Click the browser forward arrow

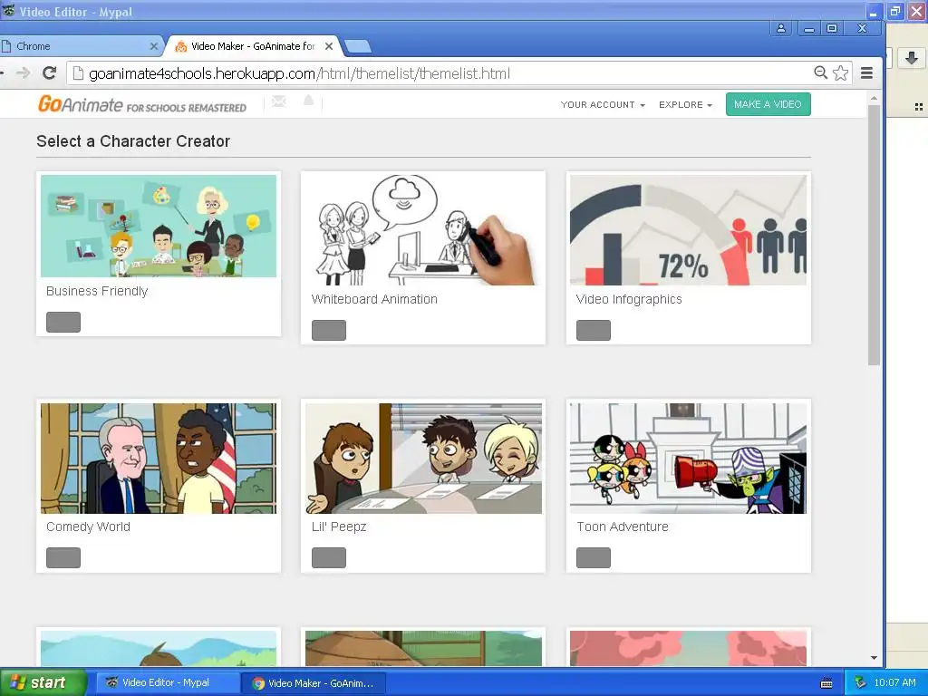click(x=23, y=72)
